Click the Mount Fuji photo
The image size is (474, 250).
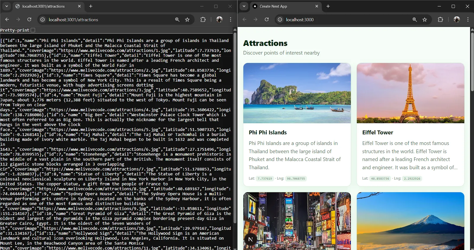[x=410, y=221]
